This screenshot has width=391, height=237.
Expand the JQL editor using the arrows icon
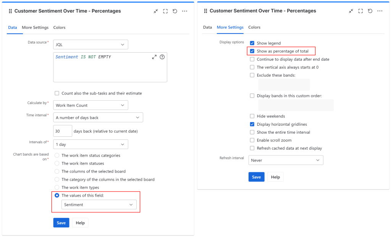pos(154,57)
